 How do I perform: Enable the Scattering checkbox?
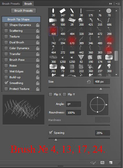click(x=6, y=31)
